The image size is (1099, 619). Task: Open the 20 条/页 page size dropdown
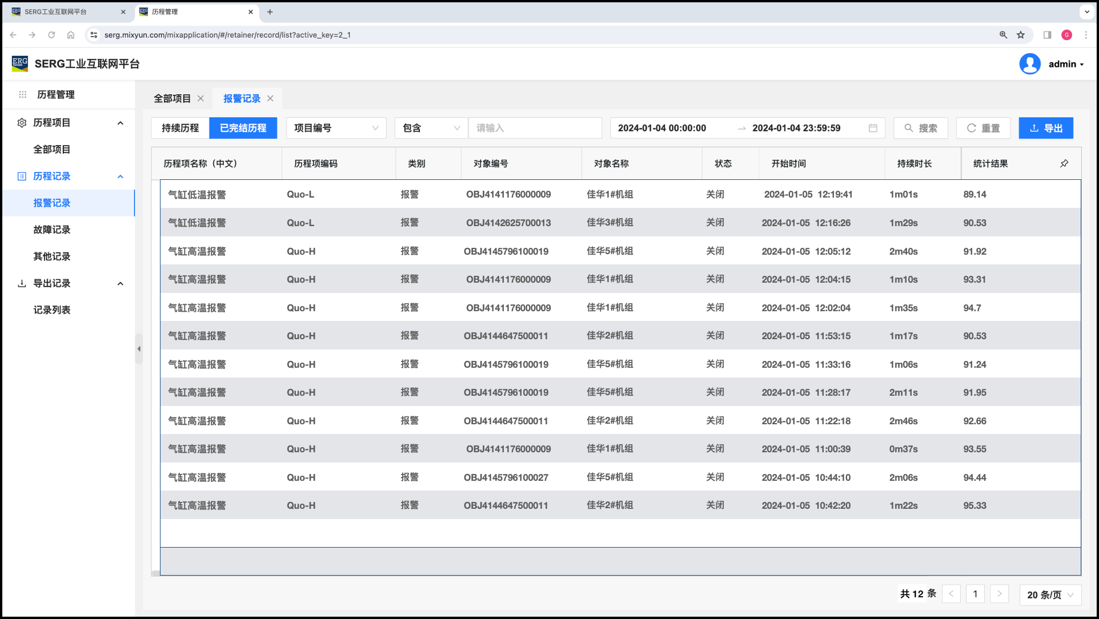pyautogui.click(x=1050, y=594)
